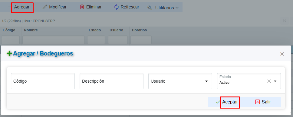Viewport: 293px width, 117px height.
Task: Clear the Estado value with X icon
Action: coord(269,81)
